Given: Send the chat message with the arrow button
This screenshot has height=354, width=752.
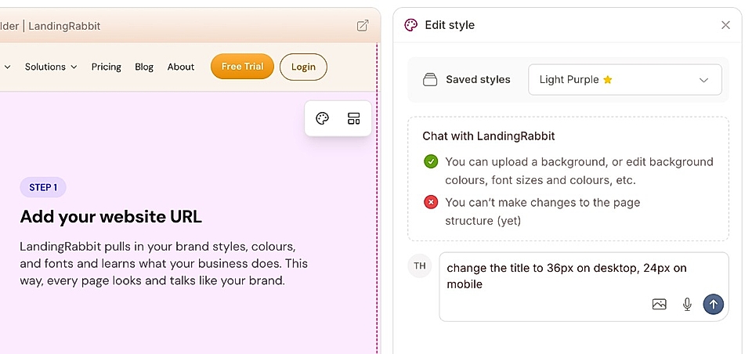Looking at the screenshot, I should (x=713, y=304).
